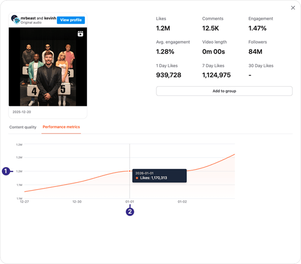This screenshot has width=301, height=264.
Task: Click the 2025-12-20 post date
Action: point(22,112)
